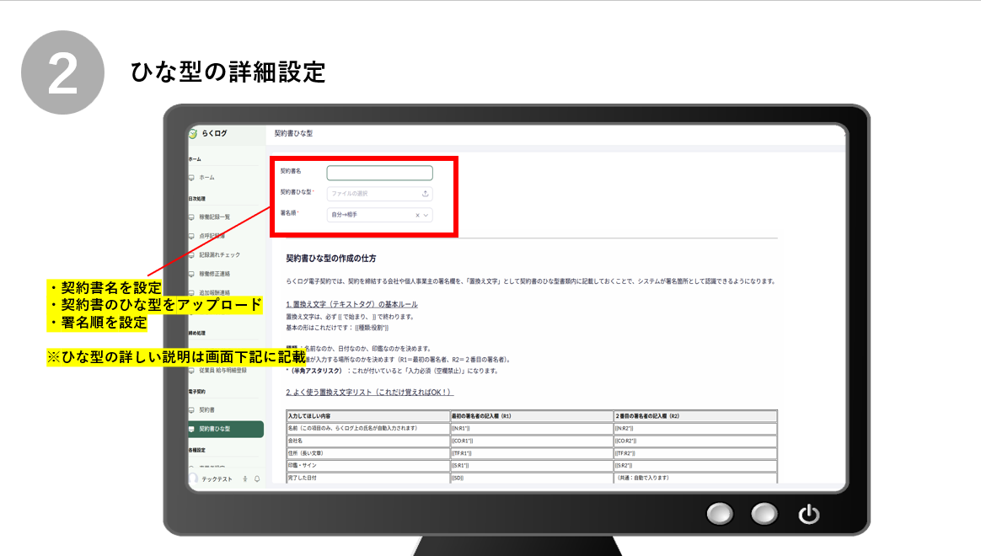Screen dimensions: 981x556
Task: Click the microphone icon beside テックテスト
Action: (x=245, y=478)
